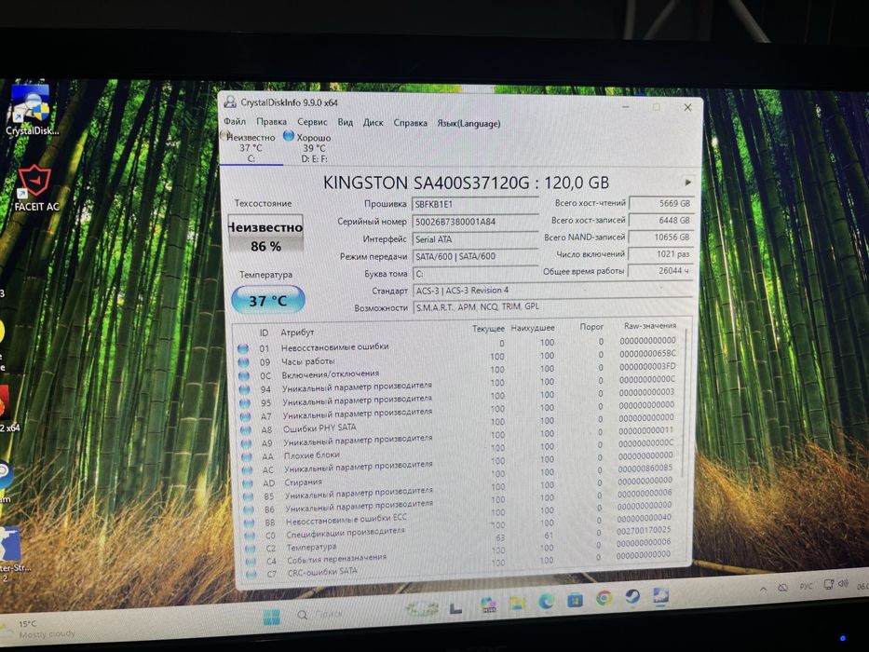869x652 pixels.
Task: Select the D: E: F: disk tab
Action: (314, 148)
